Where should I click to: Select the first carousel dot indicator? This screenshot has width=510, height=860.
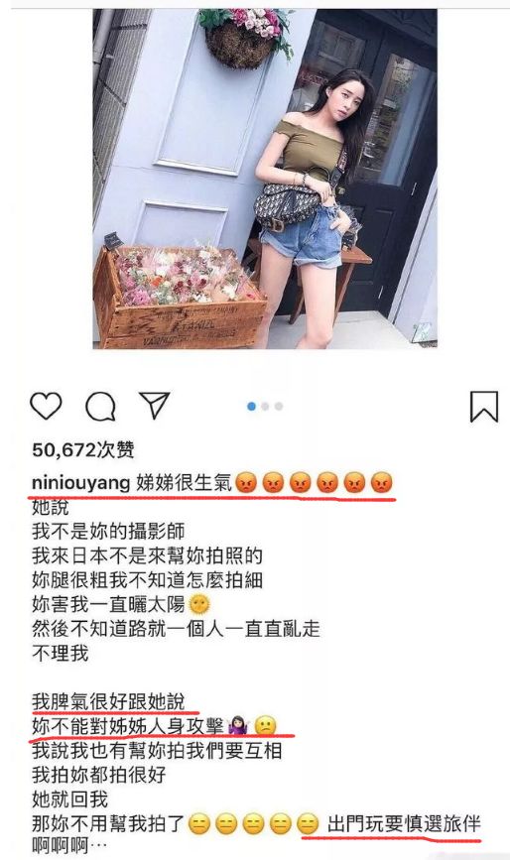[252, 407]
